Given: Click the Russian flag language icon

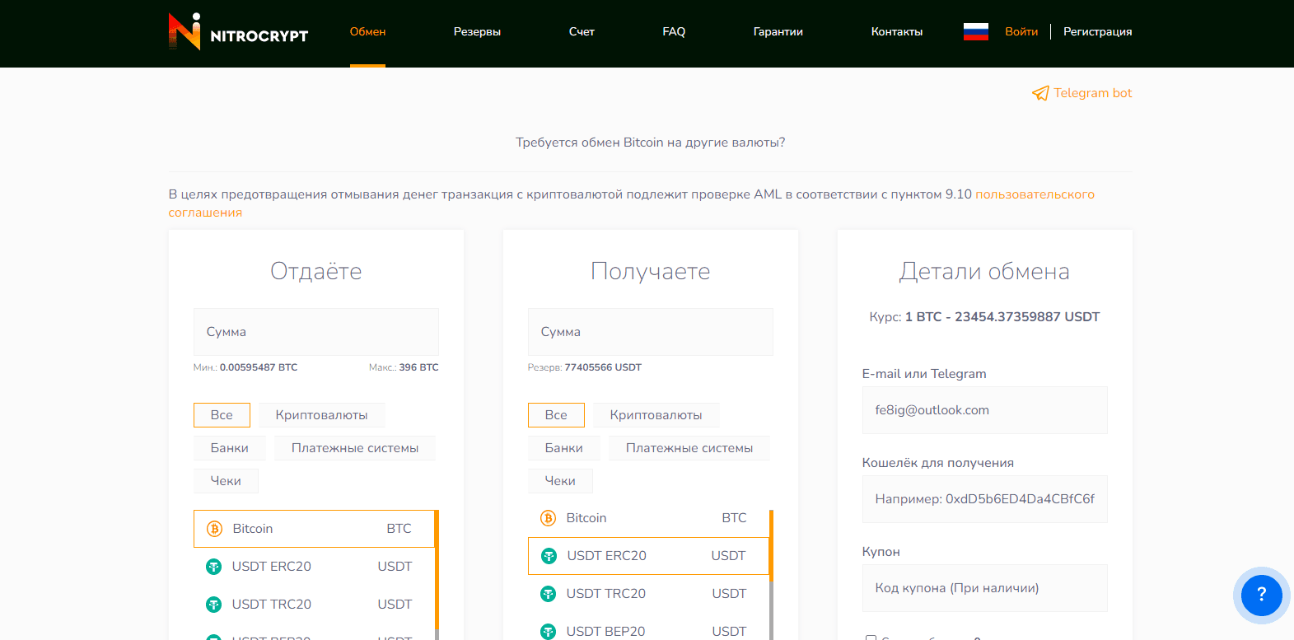Looking at the screenshot, I should (975, 32).
